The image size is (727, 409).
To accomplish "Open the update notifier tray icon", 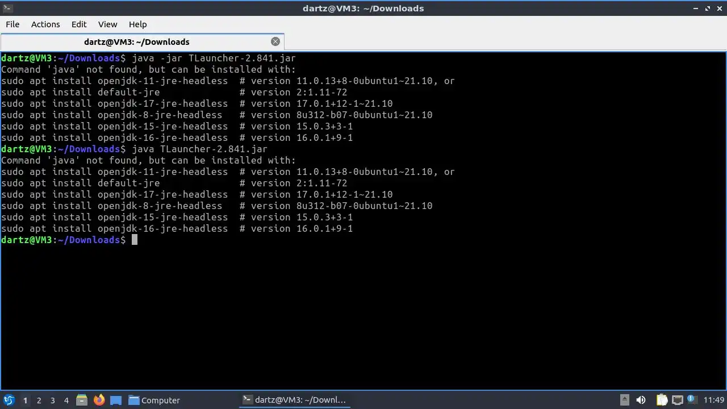I will pyautogui.click(x=692, y=400).
